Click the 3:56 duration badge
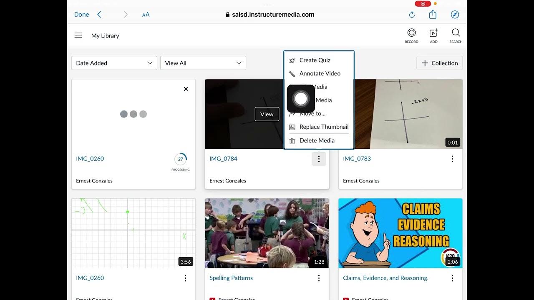The height and width of the screenshot is (300, 534). (x=186, y=262)
